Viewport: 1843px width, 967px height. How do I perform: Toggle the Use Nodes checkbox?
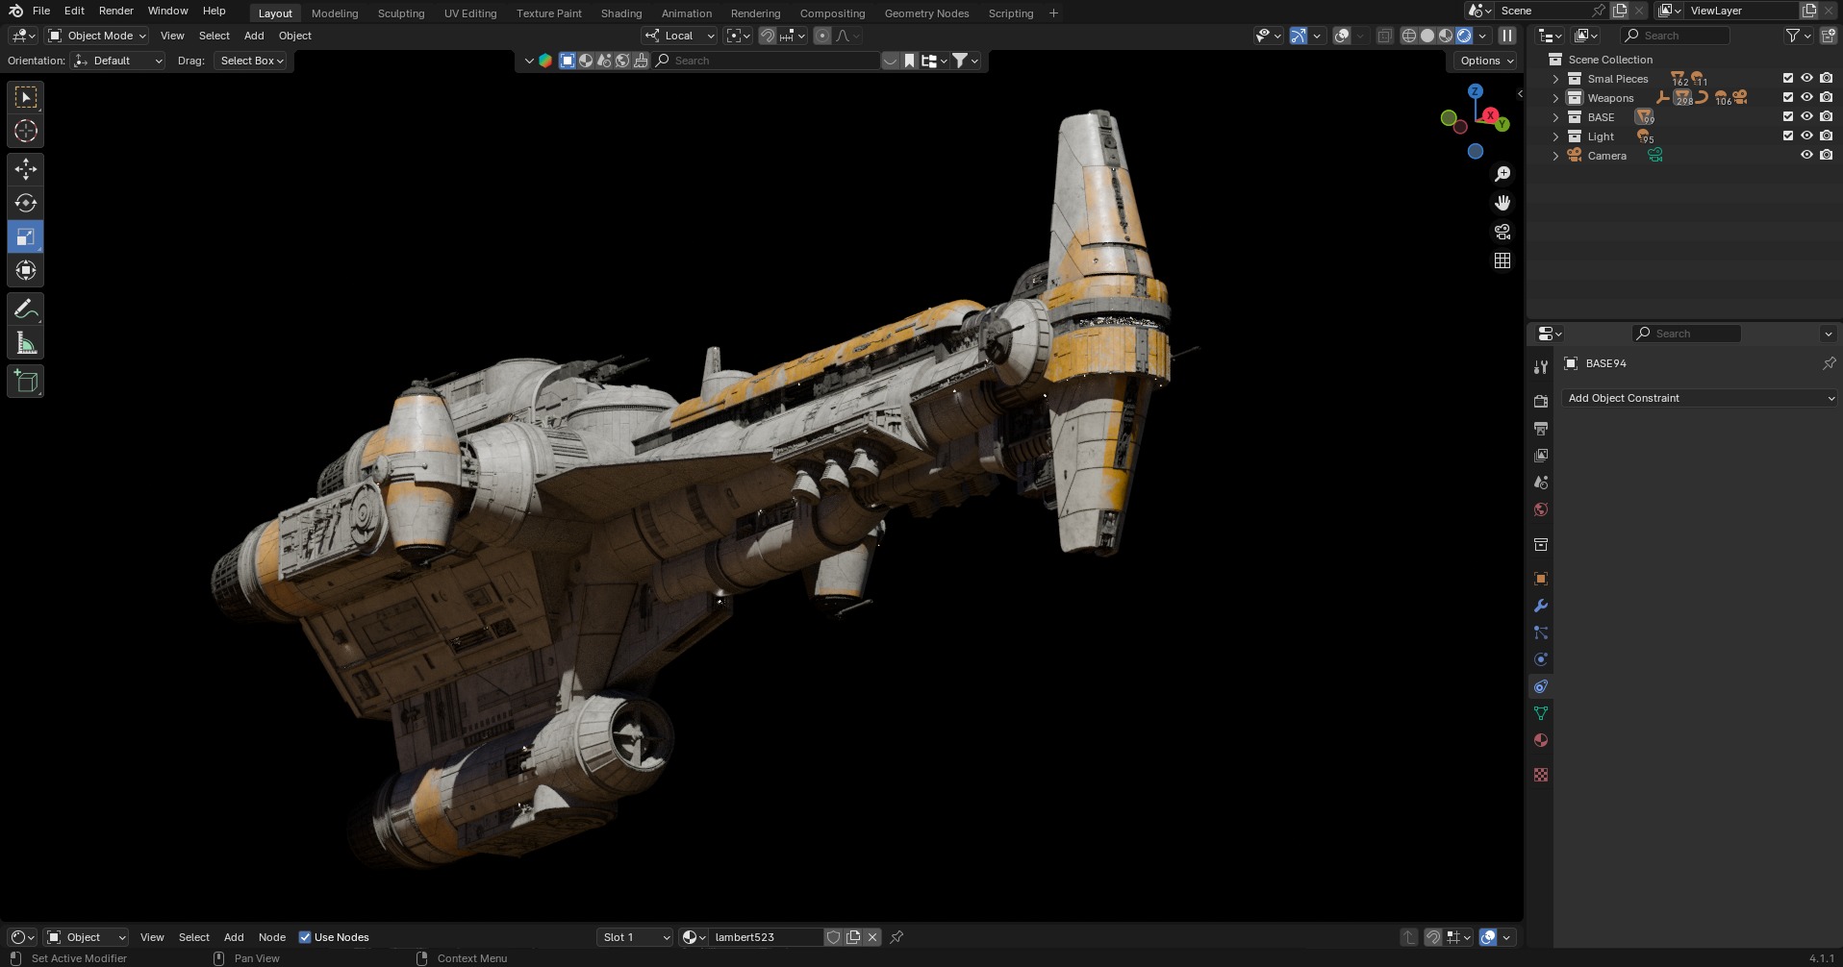(x=305, y=937)
